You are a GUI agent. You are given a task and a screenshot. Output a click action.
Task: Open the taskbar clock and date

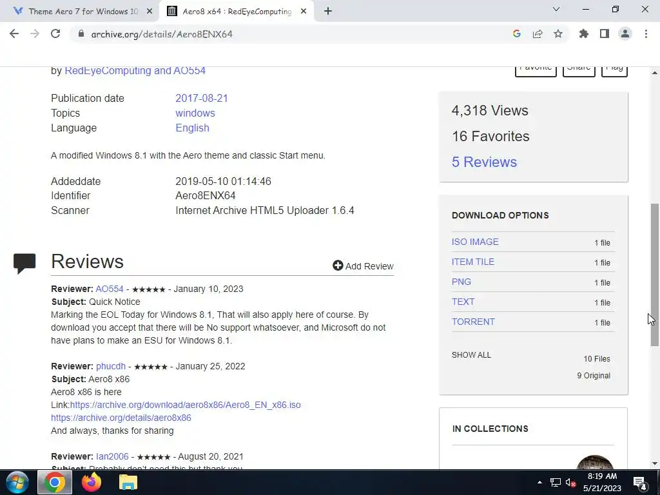tap(602, 482)
